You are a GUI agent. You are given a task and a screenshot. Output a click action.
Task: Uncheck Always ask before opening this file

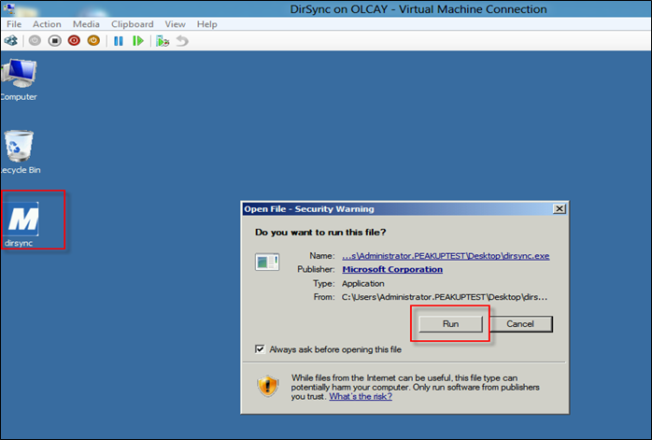coord(260,349)
